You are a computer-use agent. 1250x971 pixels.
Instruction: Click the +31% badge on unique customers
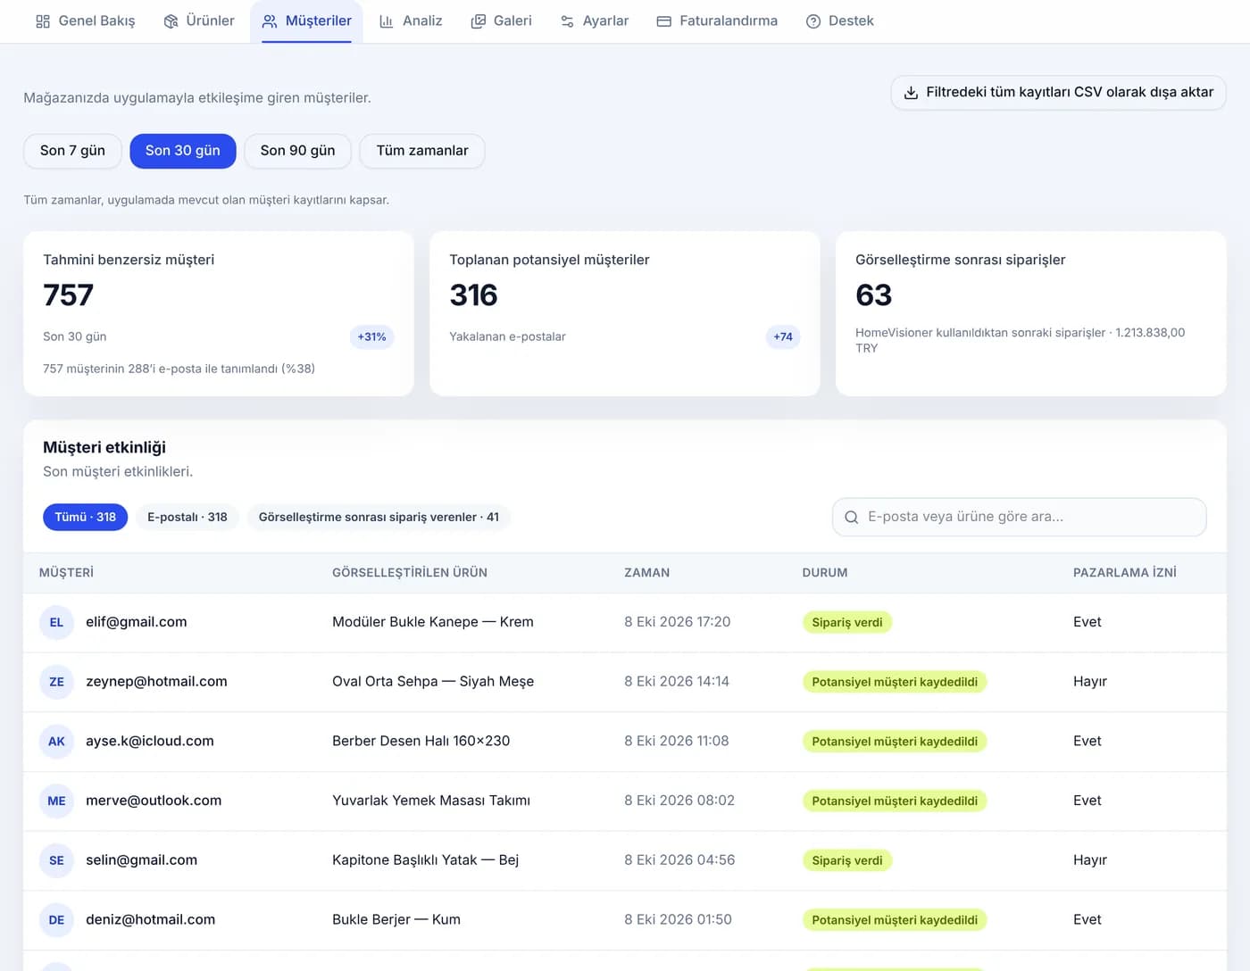coord(371,336)
